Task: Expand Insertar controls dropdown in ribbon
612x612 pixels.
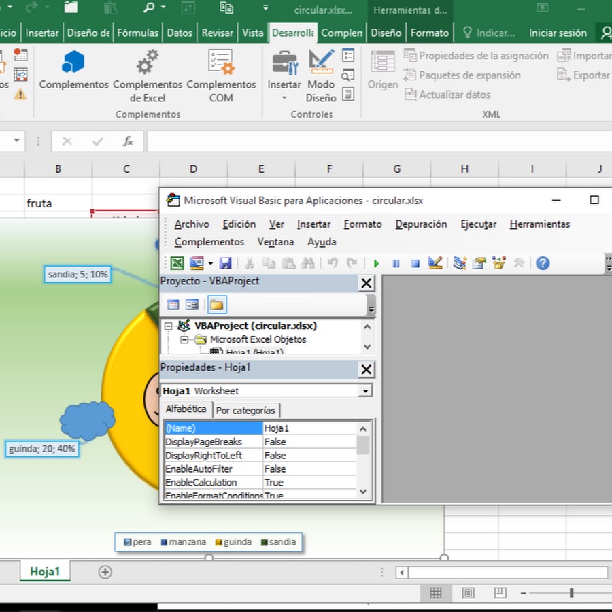Action: (x=284, y=98)
